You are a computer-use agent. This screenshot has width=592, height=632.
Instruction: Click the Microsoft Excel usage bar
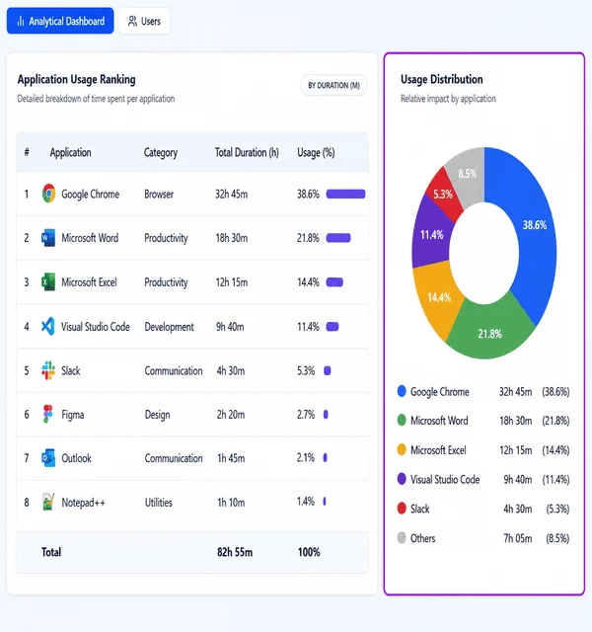[334, 281]
